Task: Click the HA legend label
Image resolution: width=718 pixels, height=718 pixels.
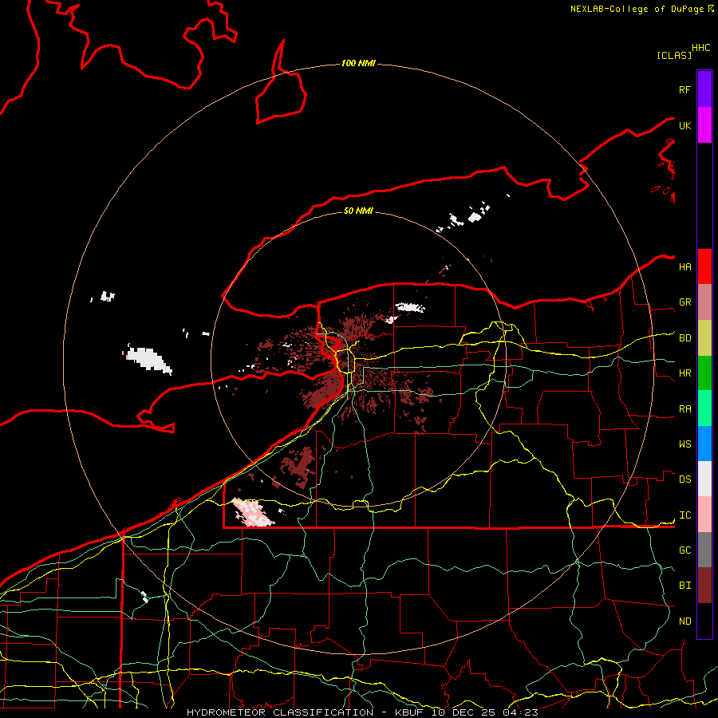Action: [684, 267]
